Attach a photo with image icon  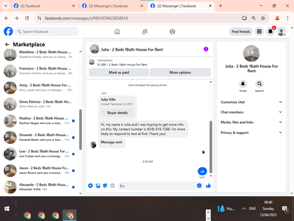coord(98,186)
